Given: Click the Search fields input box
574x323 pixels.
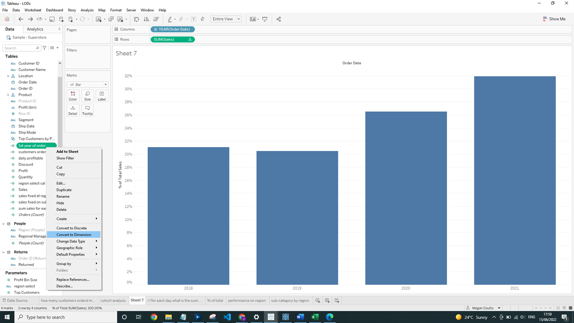Looking at the screenshot, I should 20,48.
